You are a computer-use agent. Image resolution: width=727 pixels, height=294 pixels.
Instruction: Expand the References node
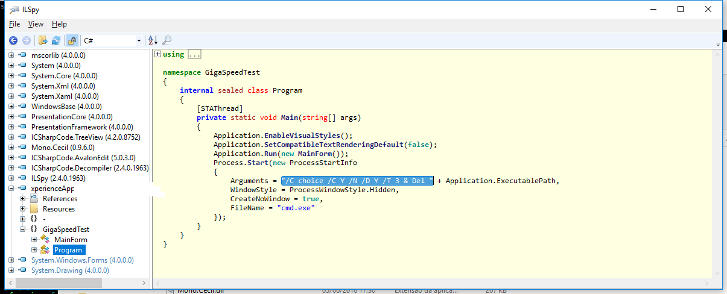pos(23,199)
